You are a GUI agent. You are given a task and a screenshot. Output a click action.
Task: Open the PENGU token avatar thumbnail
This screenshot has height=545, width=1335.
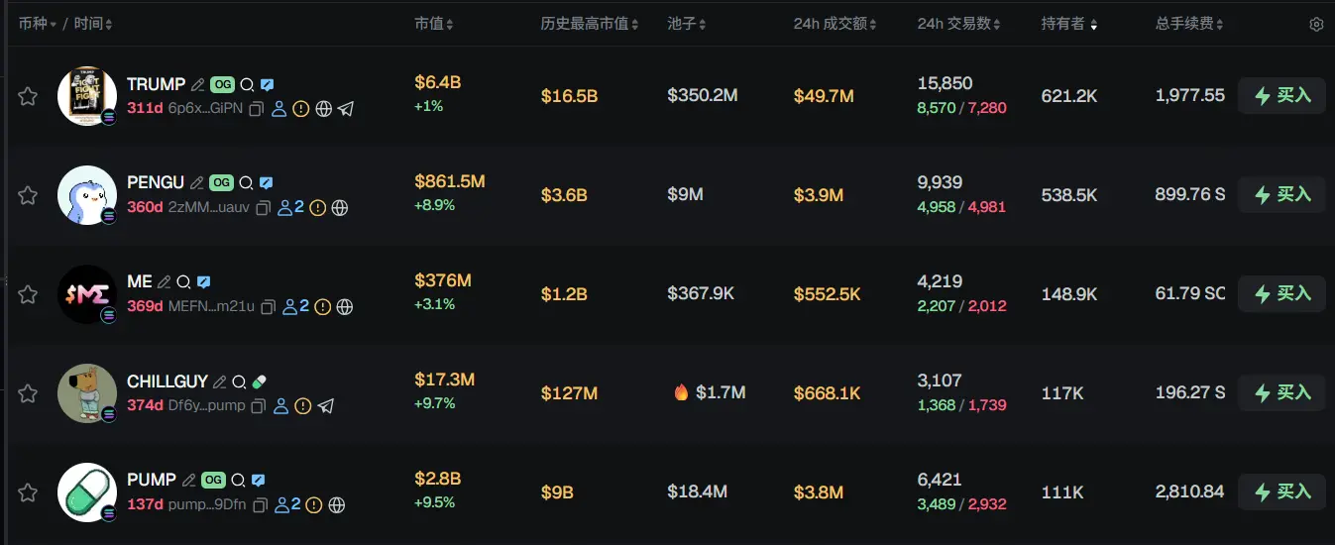point(86,195)
